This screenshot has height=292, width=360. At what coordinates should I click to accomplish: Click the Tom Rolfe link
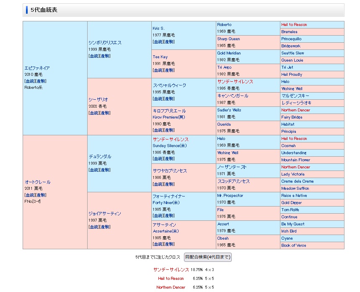pyautogui.click(x=290, y=210)
